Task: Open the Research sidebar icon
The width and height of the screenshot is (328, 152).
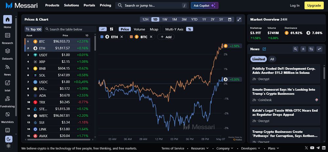Action: [x=8, y=35]
